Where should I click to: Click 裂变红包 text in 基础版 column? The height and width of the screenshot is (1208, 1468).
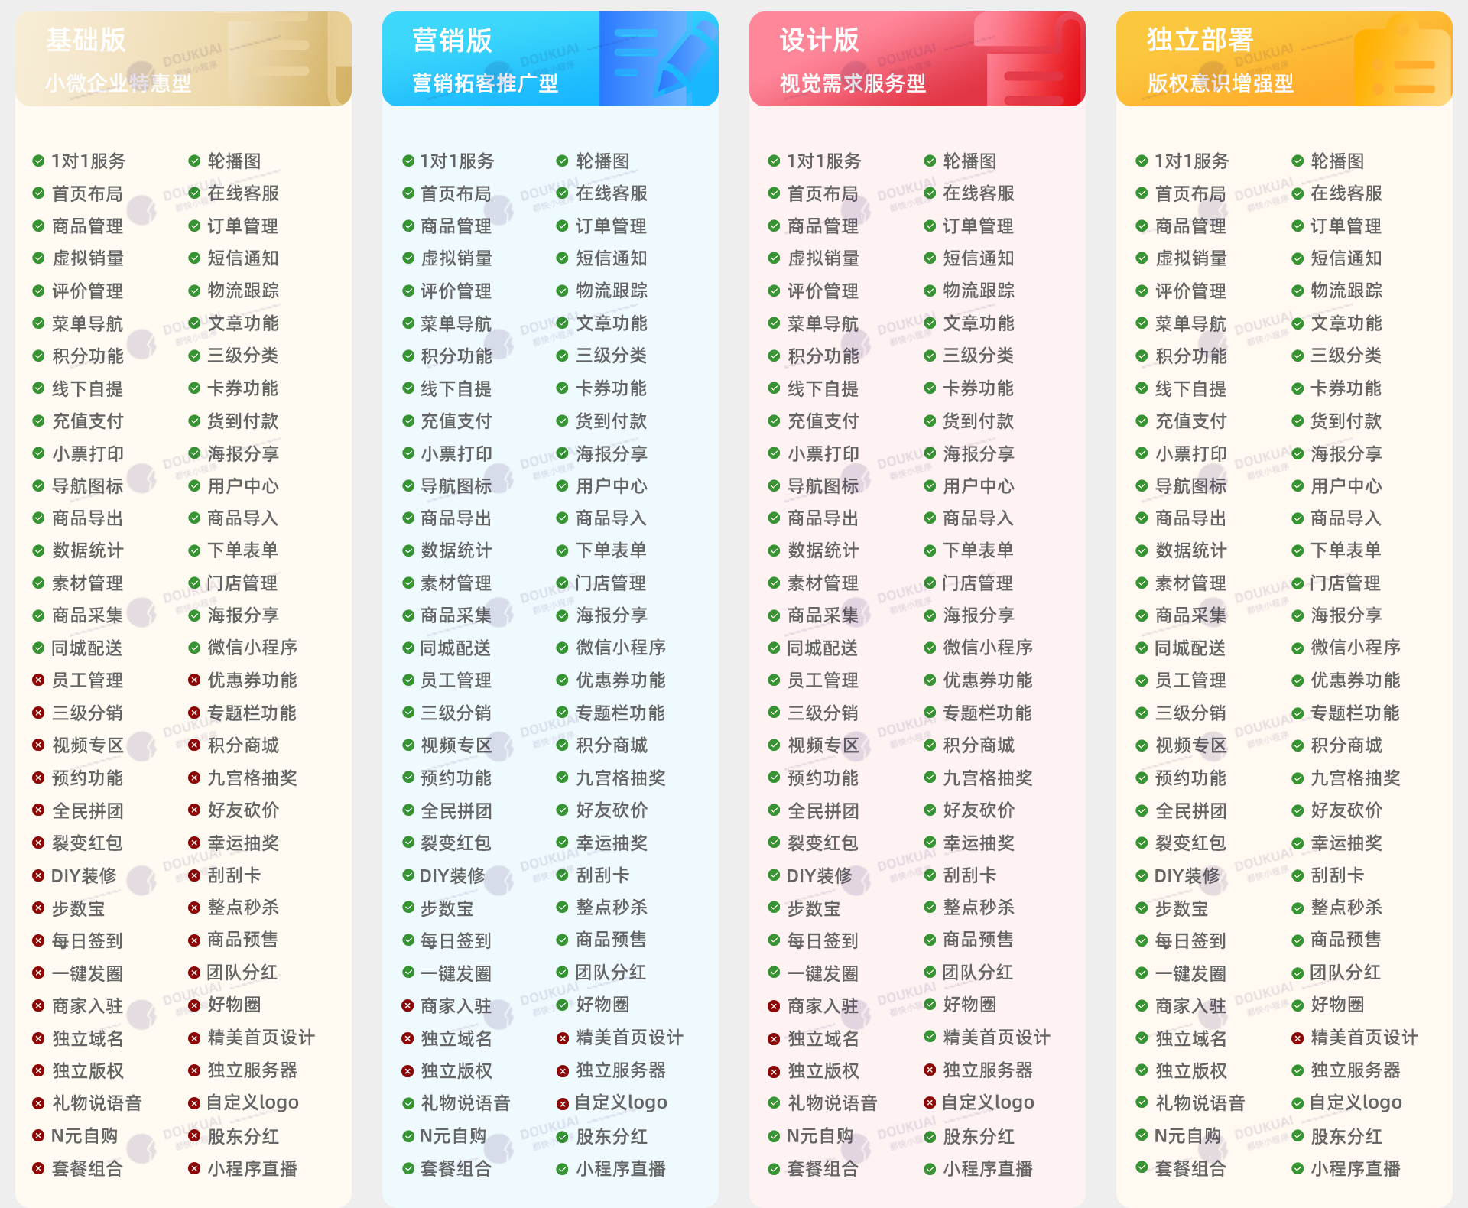point(87,843)
